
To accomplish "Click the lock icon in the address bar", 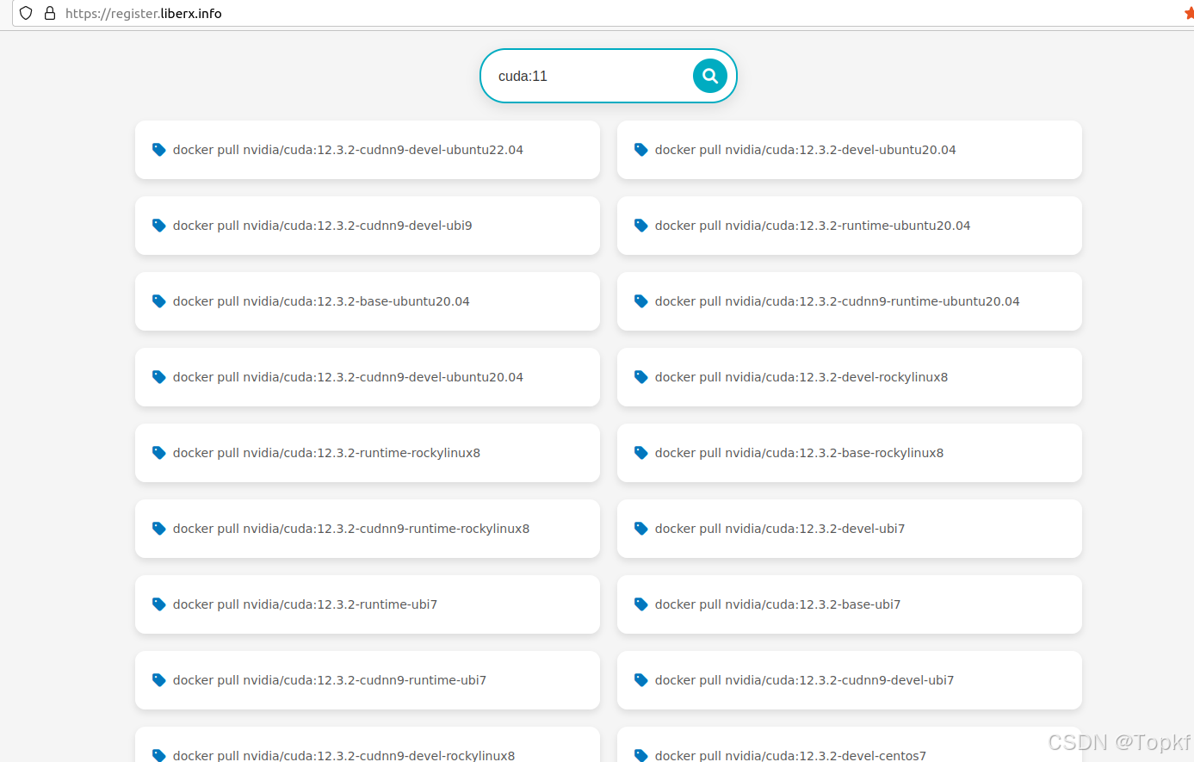I will coord(49,14).
